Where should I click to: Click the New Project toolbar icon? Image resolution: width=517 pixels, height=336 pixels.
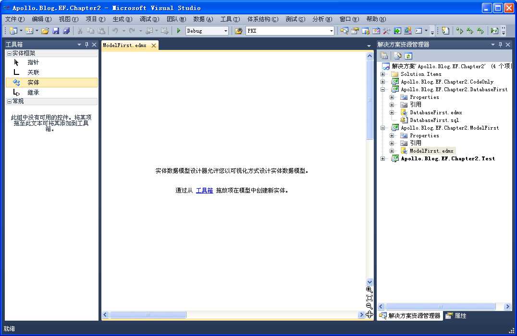[13, 31]
